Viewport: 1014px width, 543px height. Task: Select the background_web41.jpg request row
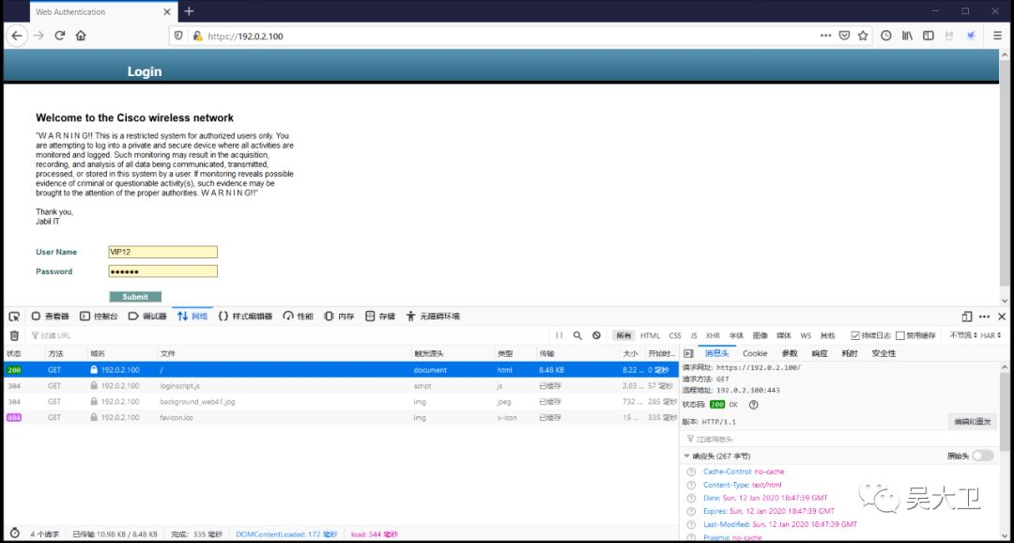pyautogui.click(x=340, y=402)
